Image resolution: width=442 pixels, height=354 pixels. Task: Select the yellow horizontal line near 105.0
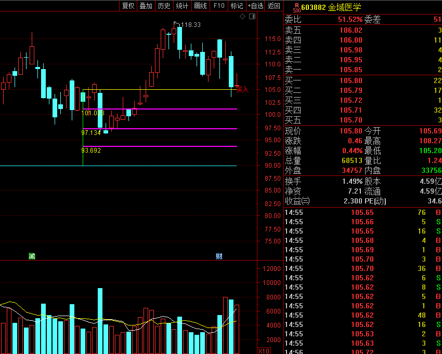tap(160, 89)
